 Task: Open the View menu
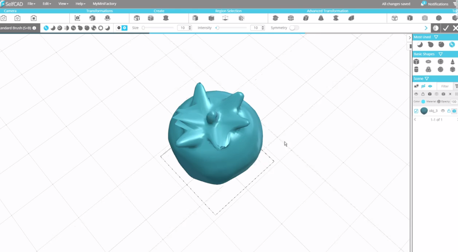[63, 4]
